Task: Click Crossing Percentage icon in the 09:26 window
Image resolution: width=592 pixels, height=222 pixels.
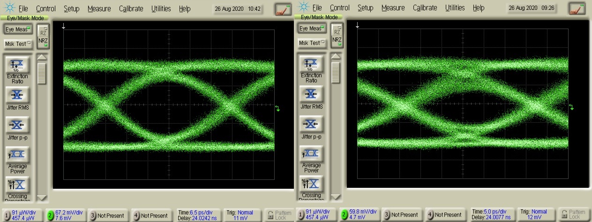Action: coord(311,184)
